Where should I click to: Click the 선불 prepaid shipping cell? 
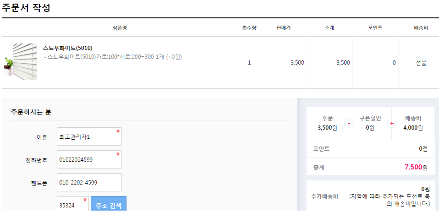421,63
